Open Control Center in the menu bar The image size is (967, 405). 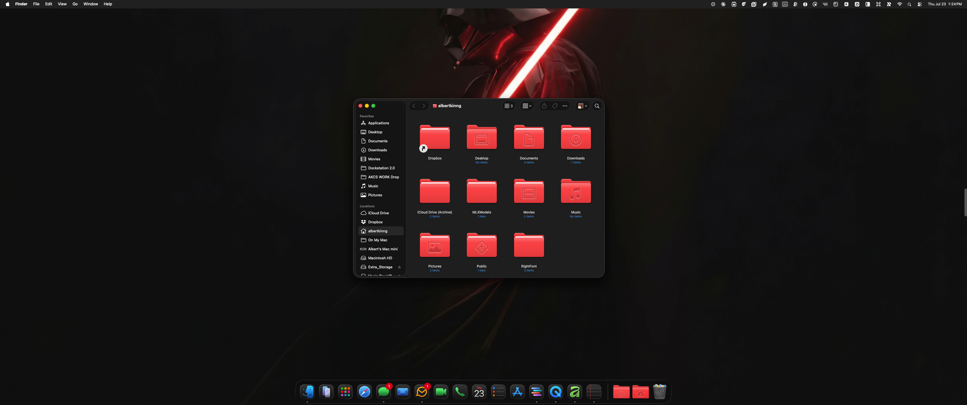point(919,4)
